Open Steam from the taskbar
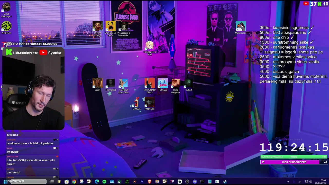329x185 pixels. 225,182
